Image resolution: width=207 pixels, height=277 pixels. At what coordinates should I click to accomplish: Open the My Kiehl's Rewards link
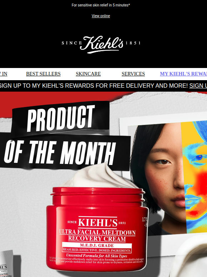point(183,74)
